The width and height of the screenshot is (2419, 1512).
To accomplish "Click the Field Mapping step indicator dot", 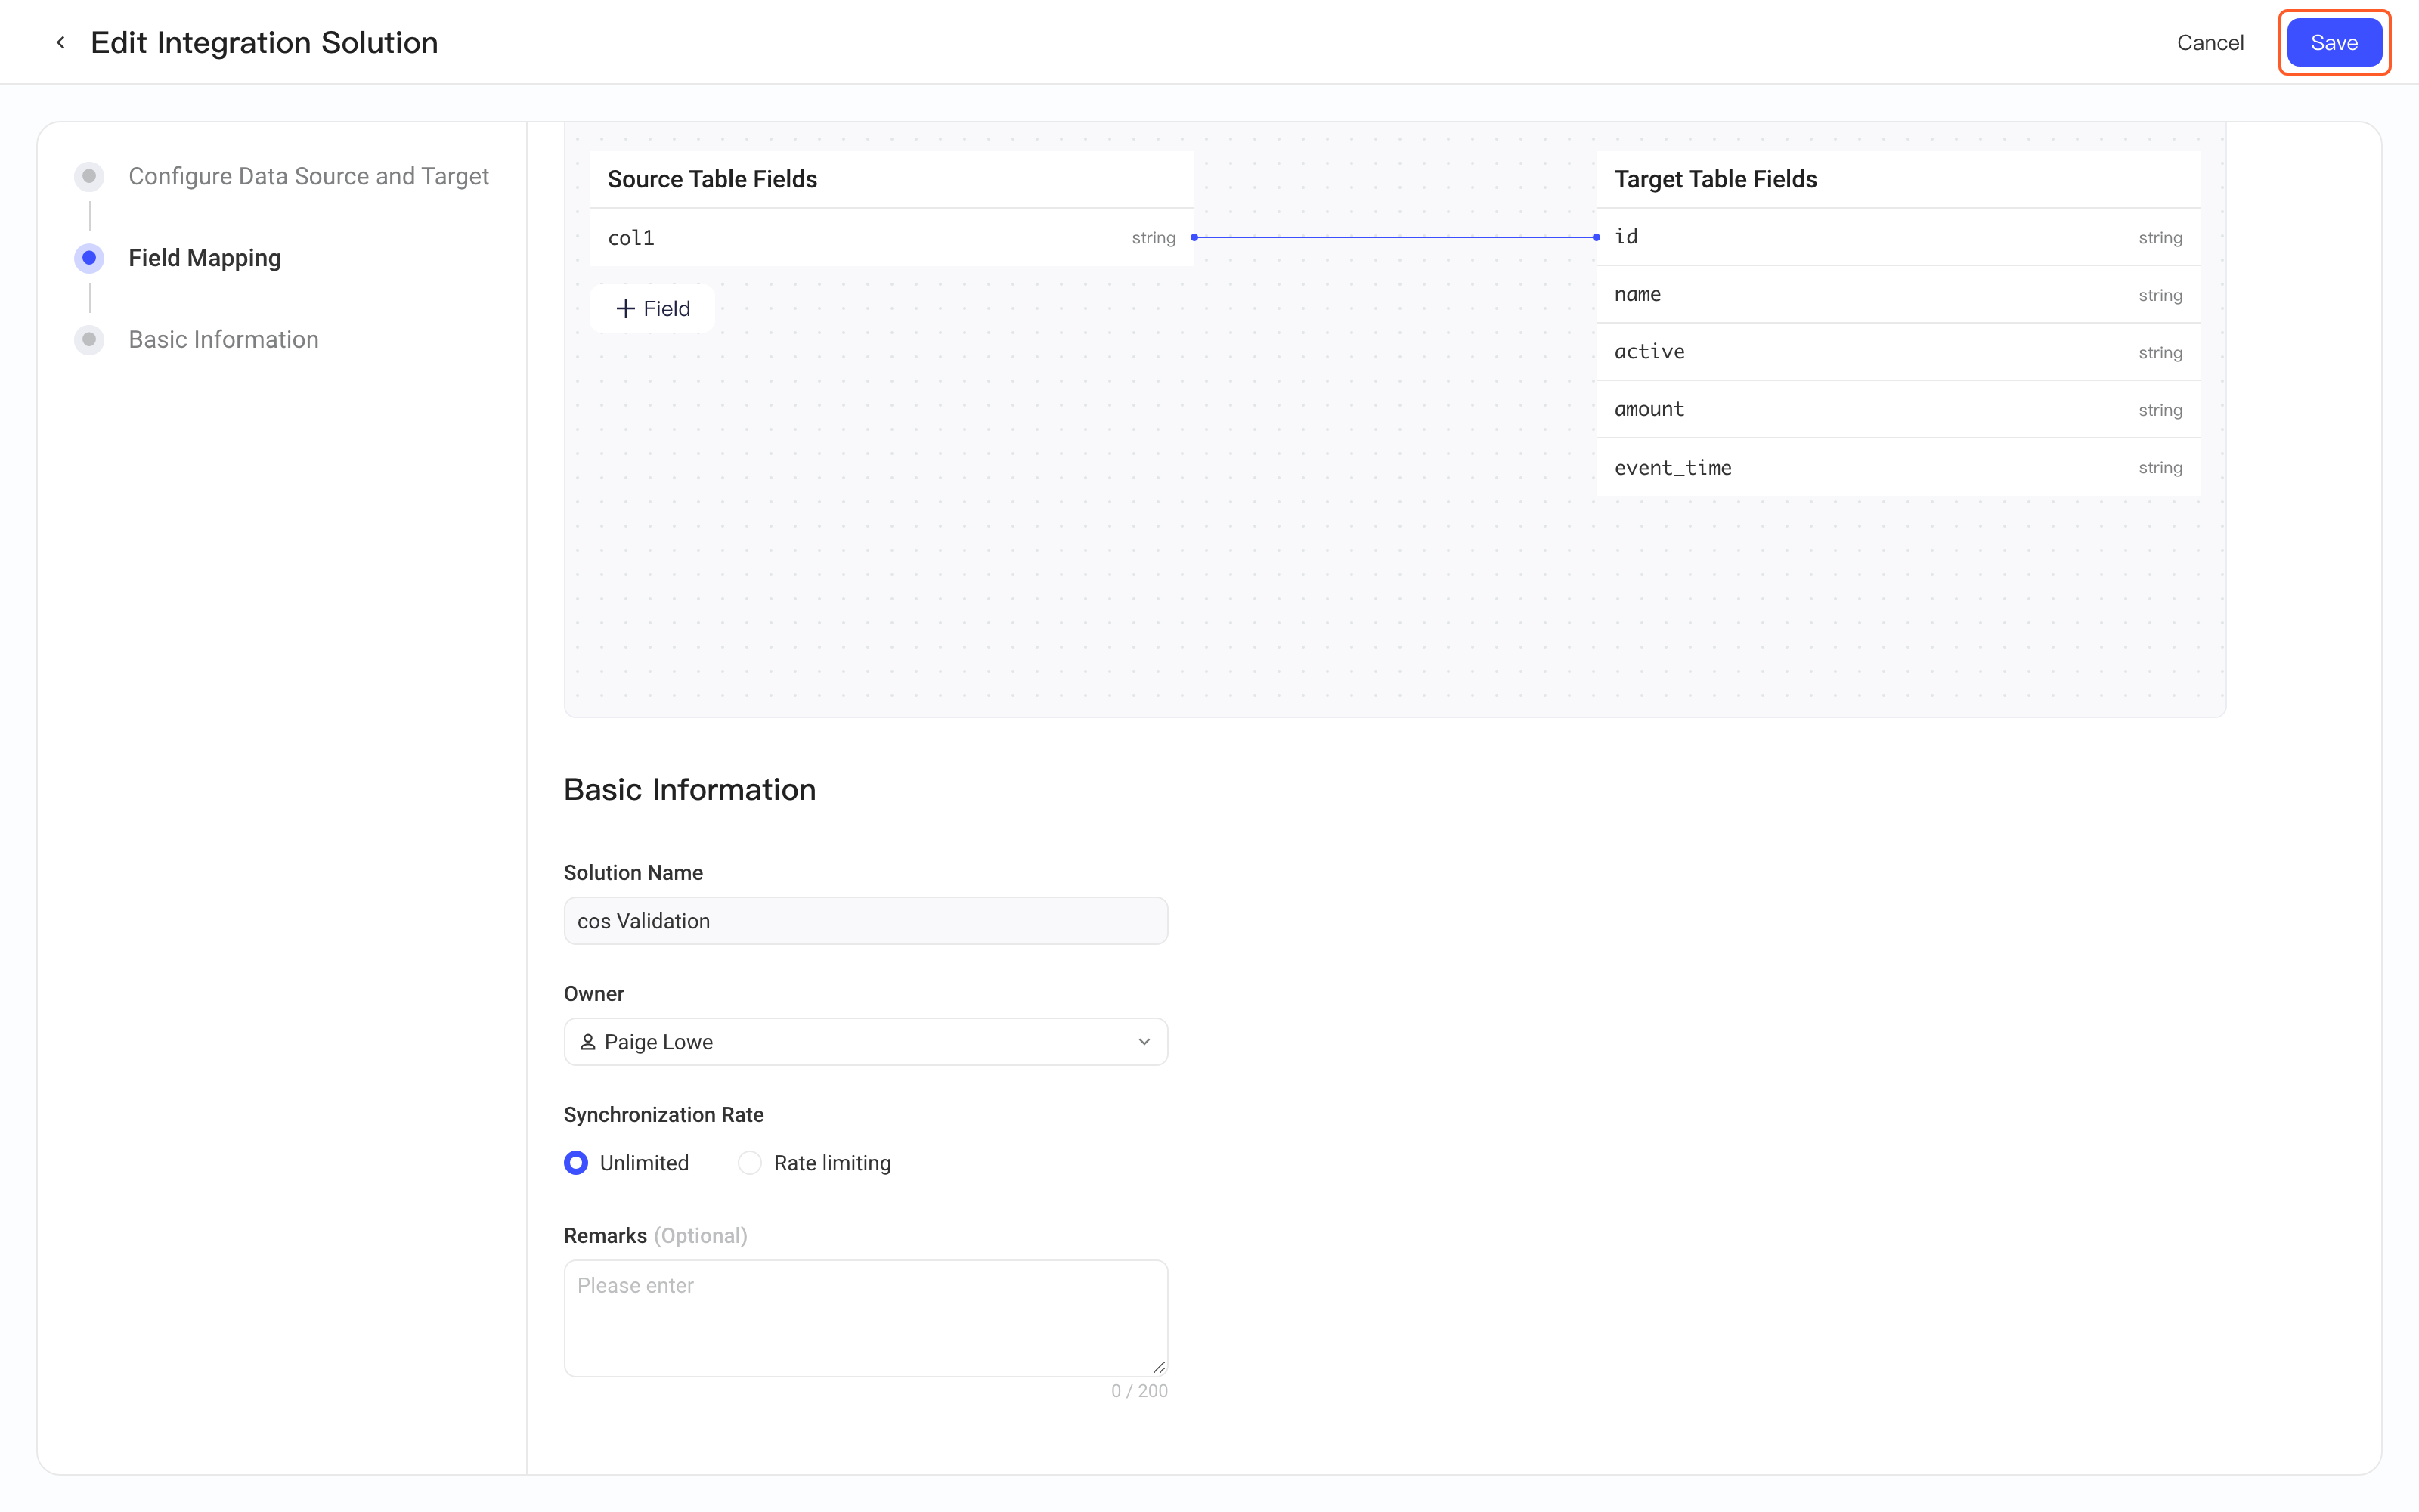I will click(89, 258).
